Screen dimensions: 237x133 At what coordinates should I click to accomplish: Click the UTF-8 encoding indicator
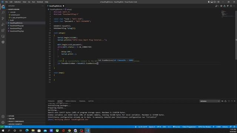pyautogui.click(x=159, y=127)
